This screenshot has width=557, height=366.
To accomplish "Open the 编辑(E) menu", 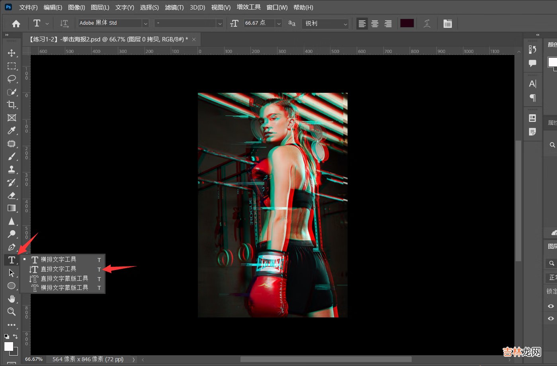I will 53,7.
